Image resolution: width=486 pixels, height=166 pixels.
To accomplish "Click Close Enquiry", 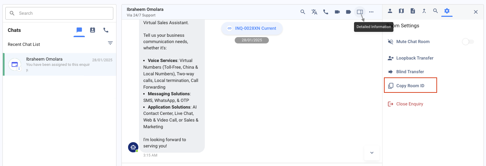I will tap(409, 104).
